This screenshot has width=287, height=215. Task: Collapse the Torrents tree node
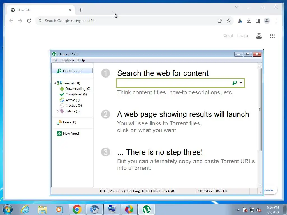tap(55, 83)
